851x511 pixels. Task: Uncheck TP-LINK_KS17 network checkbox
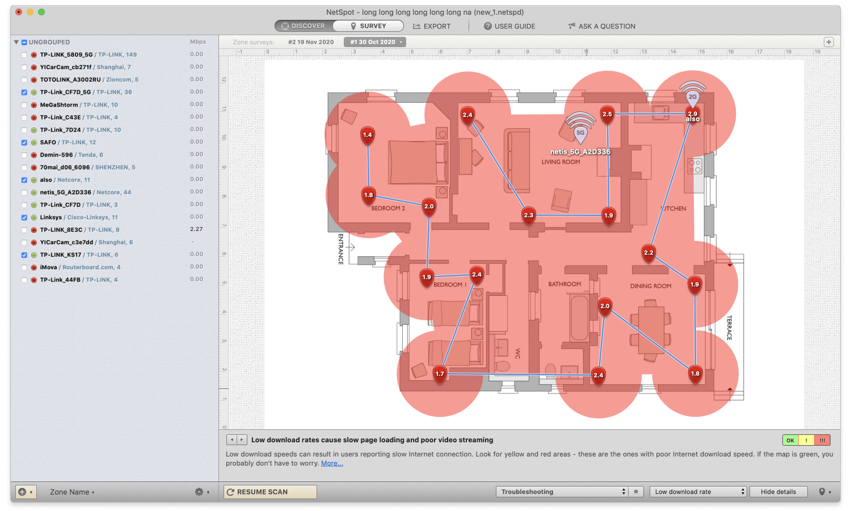pyautogui.click(x=24, y=255)
